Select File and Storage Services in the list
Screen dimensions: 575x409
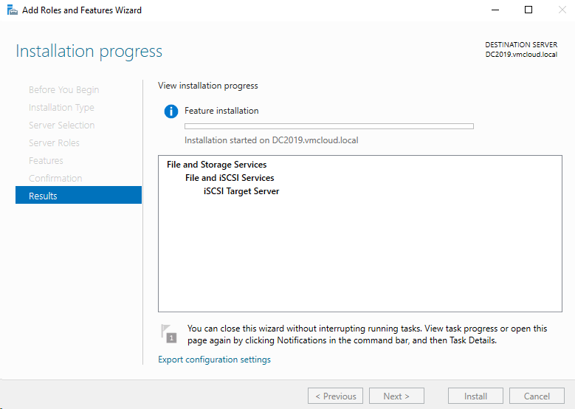[216, 165]
